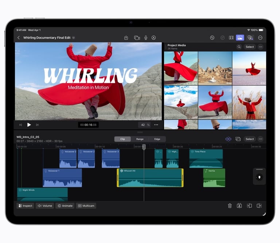280x243 pixels.
Task: Open the Volume controls
Action: [45, 206]
